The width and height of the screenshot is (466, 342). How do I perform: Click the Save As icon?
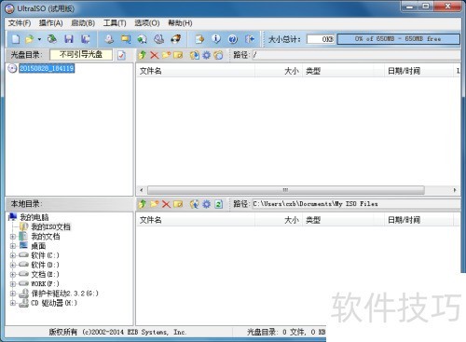85,39
